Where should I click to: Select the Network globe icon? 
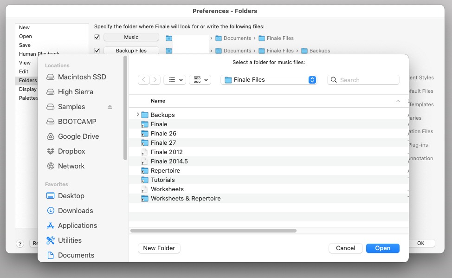(x=51, y=166)
